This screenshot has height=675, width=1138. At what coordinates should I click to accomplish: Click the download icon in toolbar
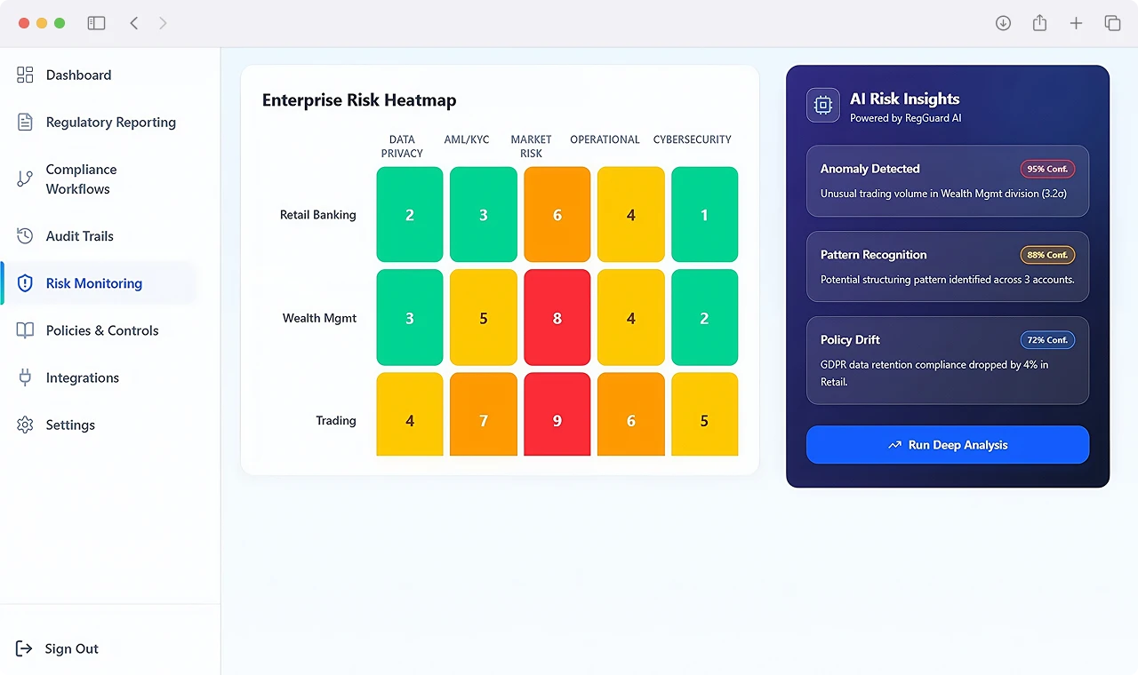point(1003,23)
